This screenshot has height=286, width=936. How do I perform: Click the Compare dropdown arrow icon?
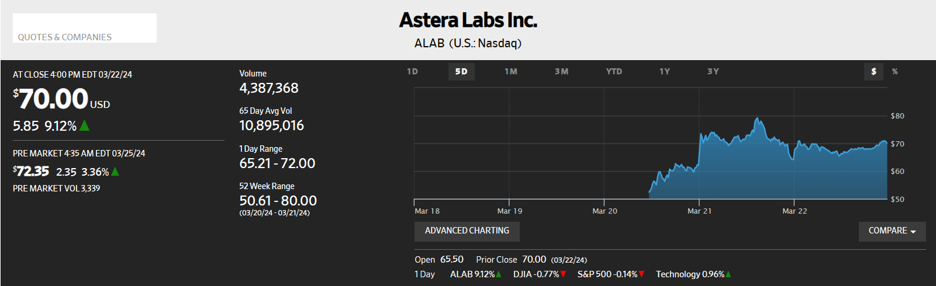point(913,232)
